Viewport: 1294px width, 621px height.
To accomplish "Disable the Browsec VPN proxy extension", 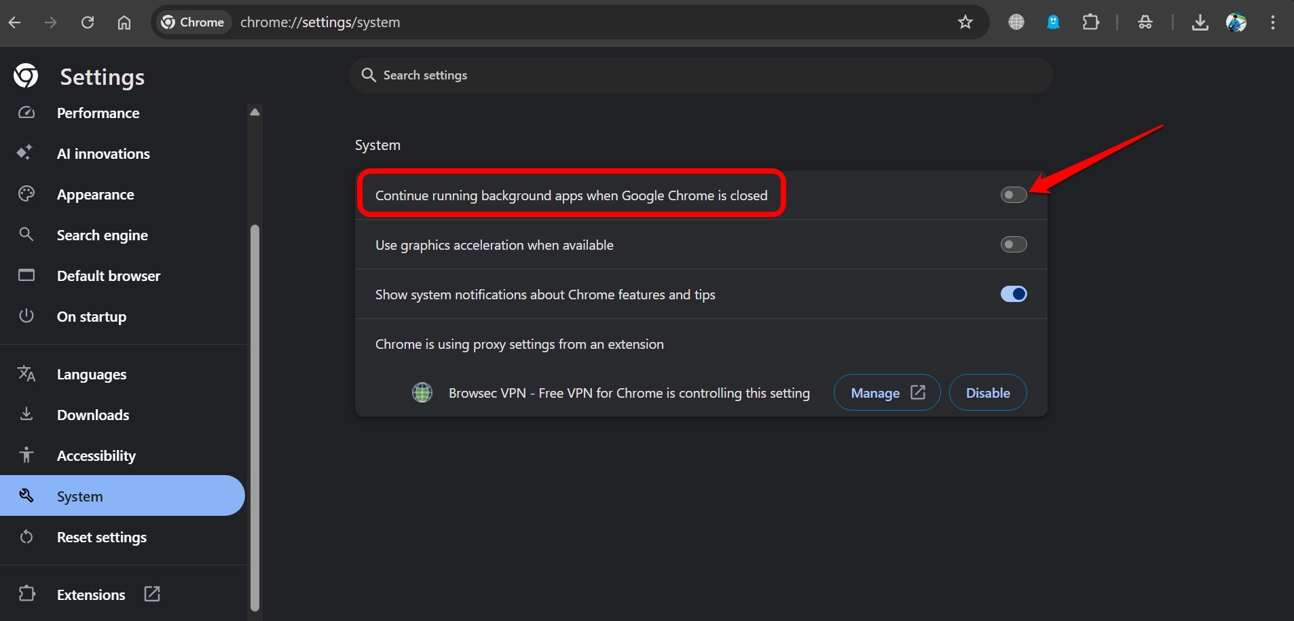I will coord(987,393).
